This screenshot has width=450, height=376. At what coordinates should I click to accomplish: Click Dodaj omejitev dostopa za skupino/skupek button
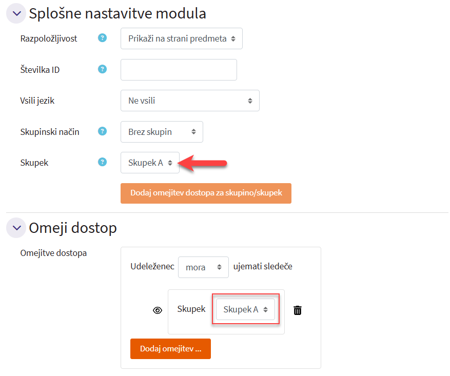pyautogui.click(x=206, y=193)
